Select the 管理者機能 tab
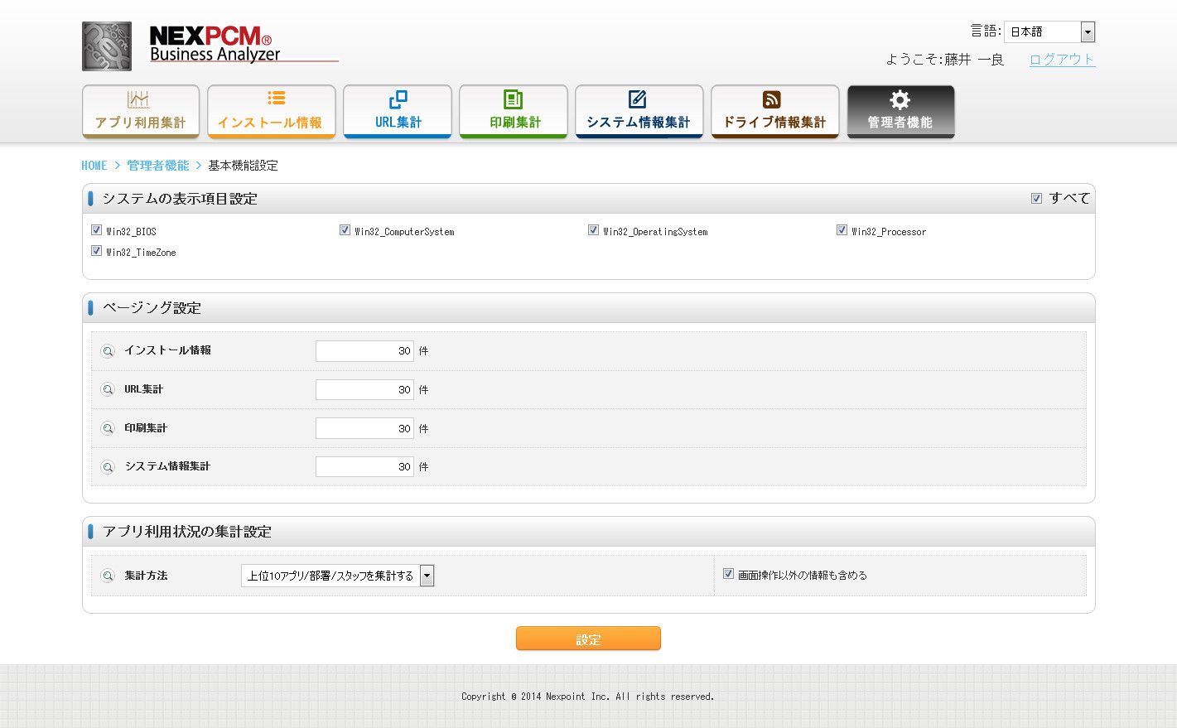 click(900, 112)
